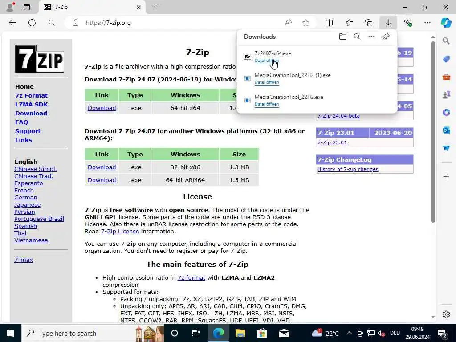
Task: Download the 32-bit x86 installer
Action: (102, 167)
